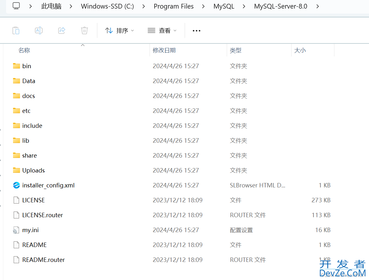Sort by 修改日期 column header
The height and width of the screenshot is (280, 369).
coord(164,50)
